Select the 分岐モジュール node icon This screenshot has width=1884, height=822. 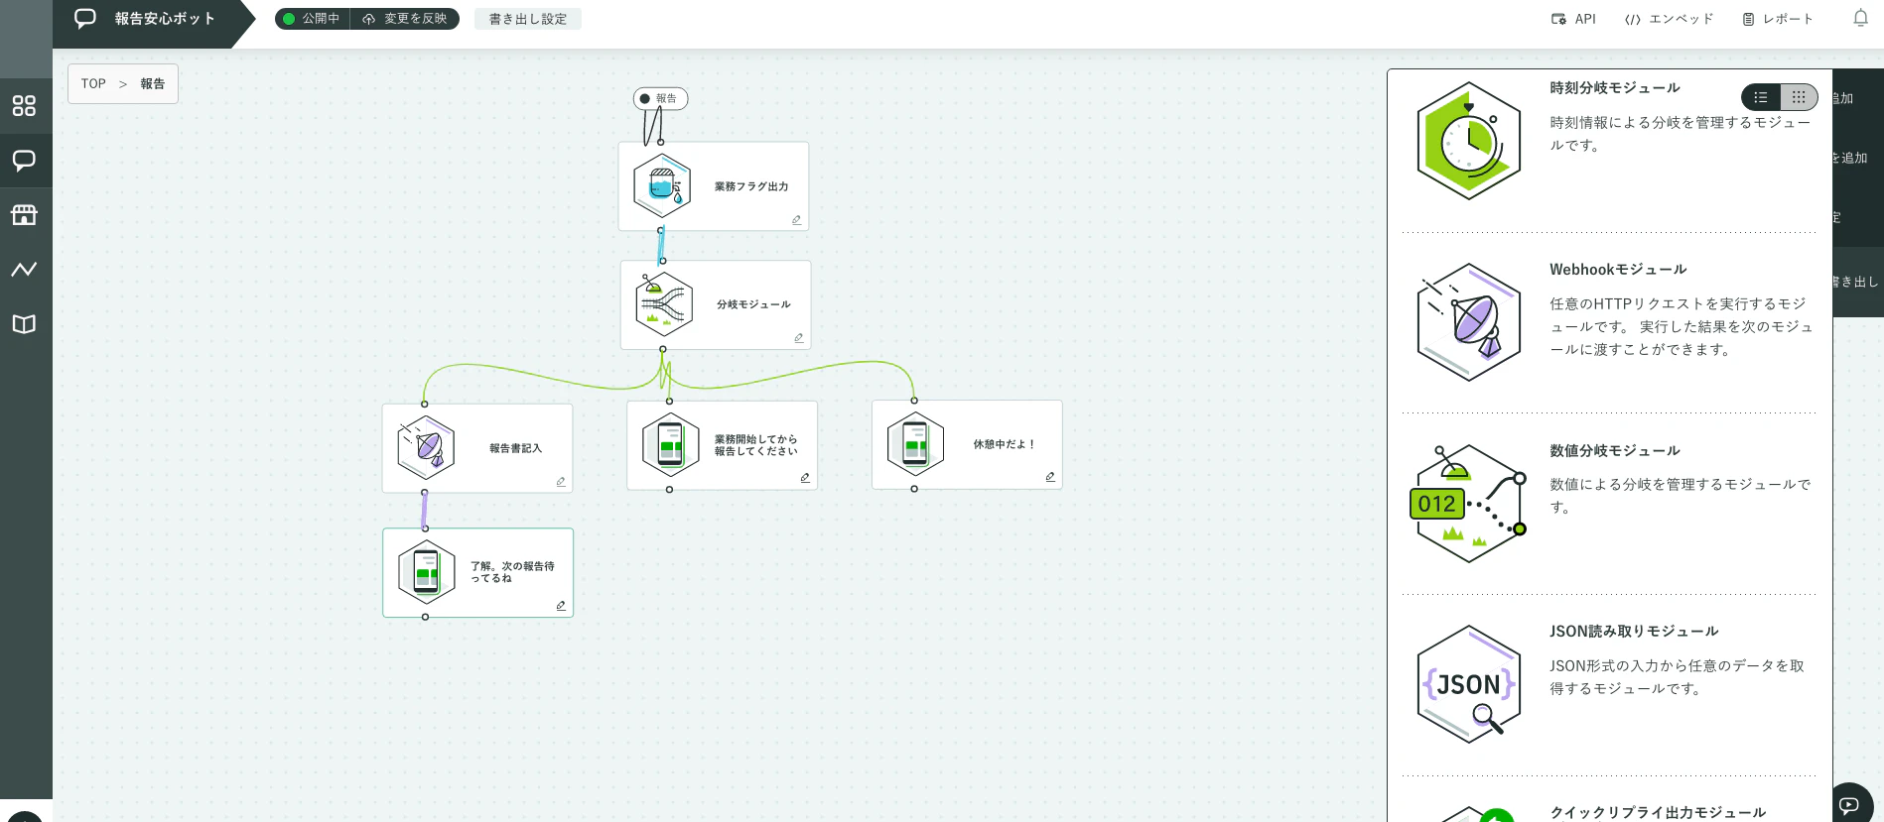point(664,304)
